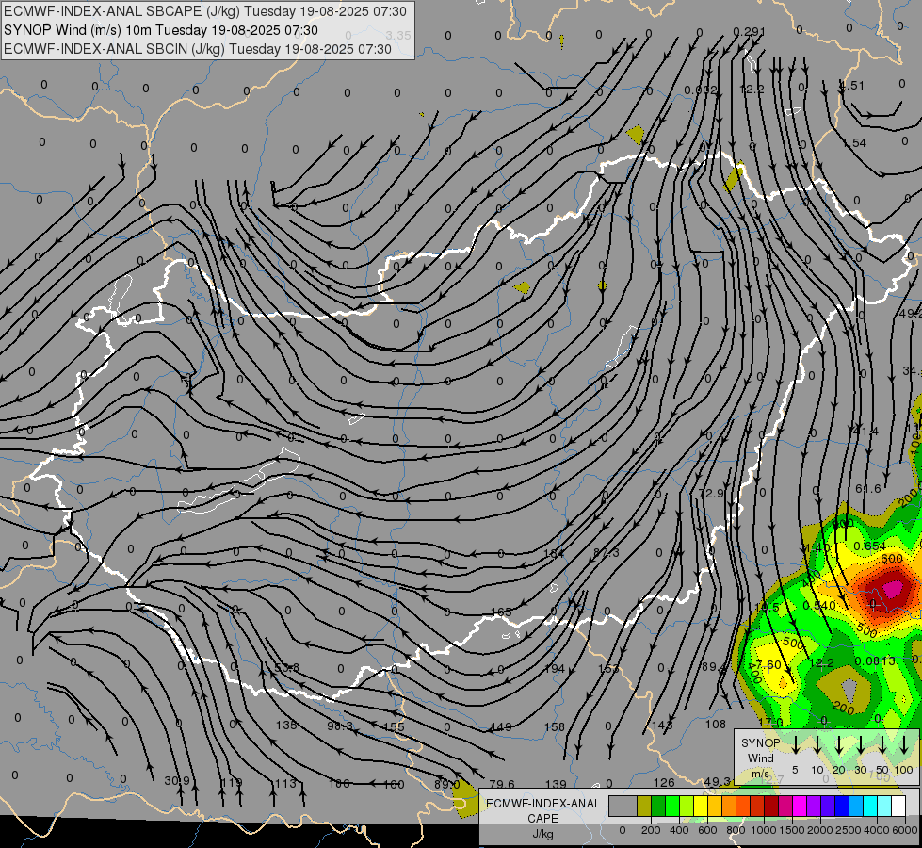Click the '6000' tick on CAPE legend

(x=905, y=830)
